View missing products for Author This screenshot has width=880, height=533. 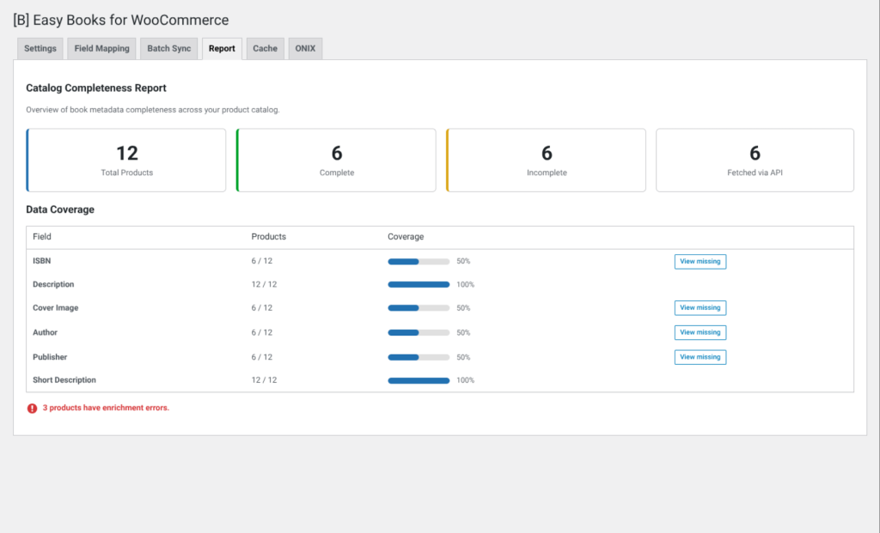tap(700, 332)
